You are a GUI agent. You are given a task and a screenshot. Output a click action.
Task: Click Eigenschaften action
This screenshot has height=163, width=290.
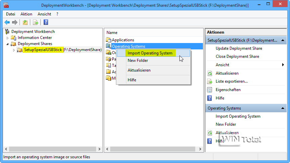point(228,90)
